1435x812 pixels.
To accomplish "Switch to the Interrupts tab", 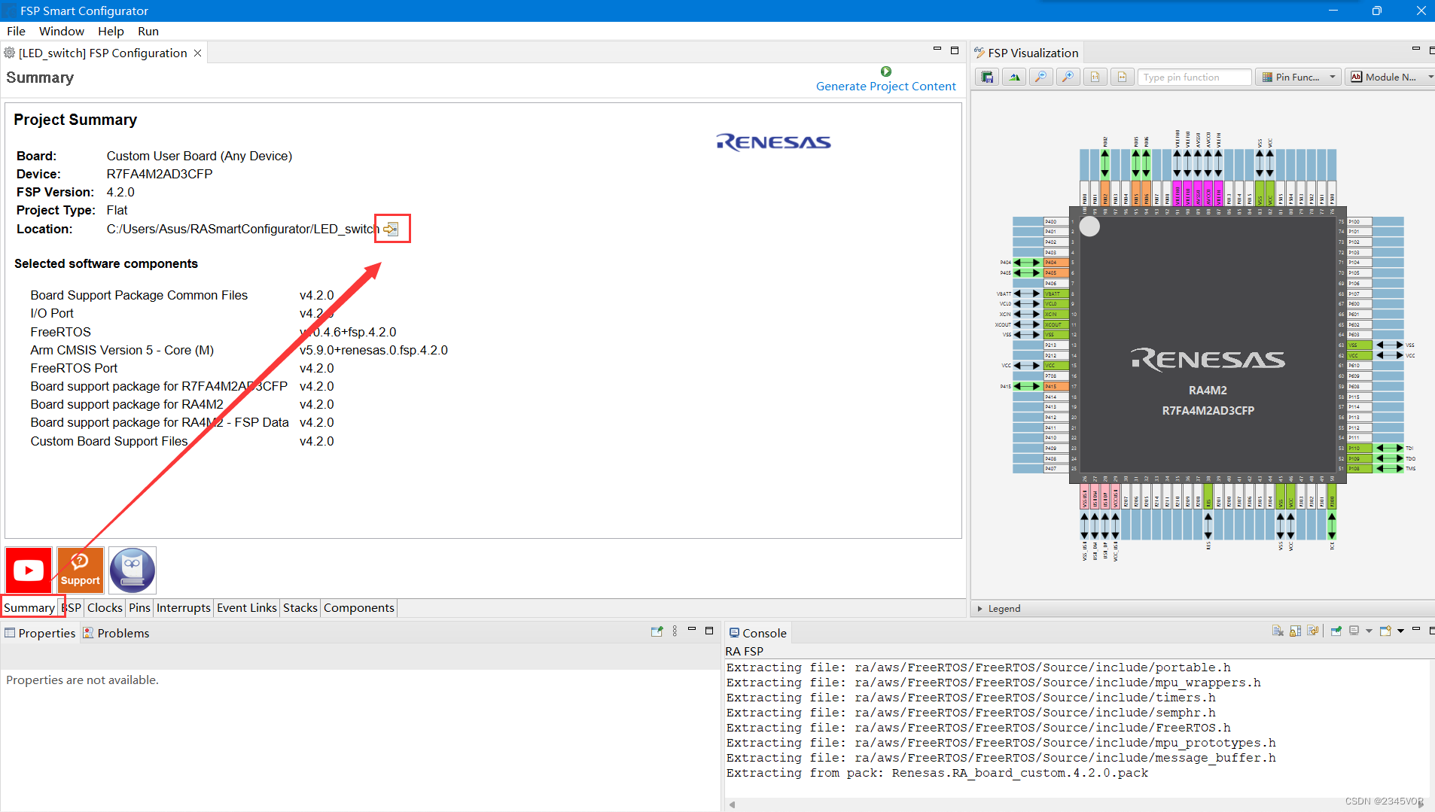I will [x=184, y=608].
